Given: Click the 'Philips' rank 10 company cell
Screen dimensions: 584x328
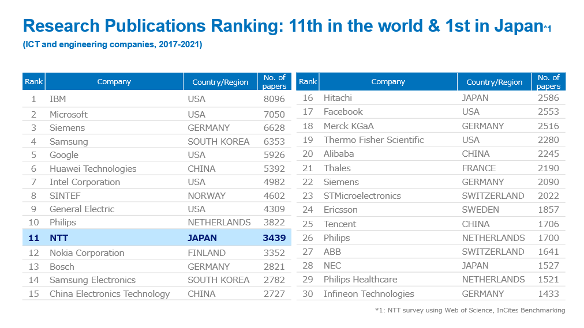Looking at the screenshot, I should pos(62,223).
